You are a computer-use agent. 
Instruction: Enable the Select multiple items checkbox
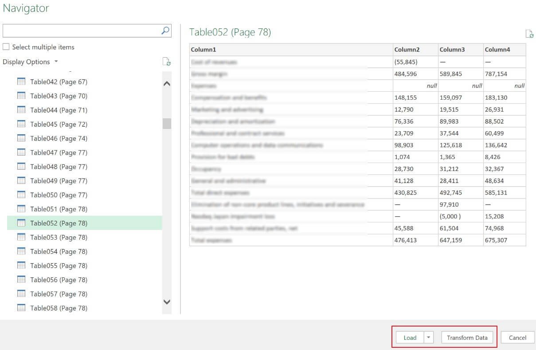6,47
